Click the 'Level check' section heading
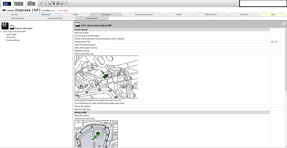 pos(172,30)
